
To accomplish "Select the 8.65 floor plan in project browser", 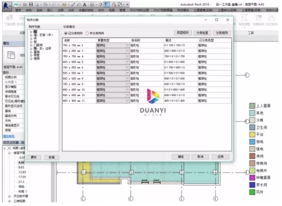I will [x=21, y=167].
